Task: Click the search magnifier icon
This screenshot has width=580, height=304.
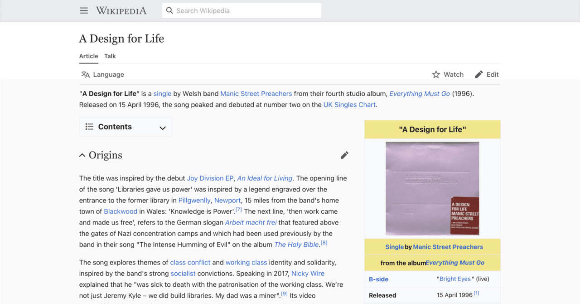Action: click(169, 10)
